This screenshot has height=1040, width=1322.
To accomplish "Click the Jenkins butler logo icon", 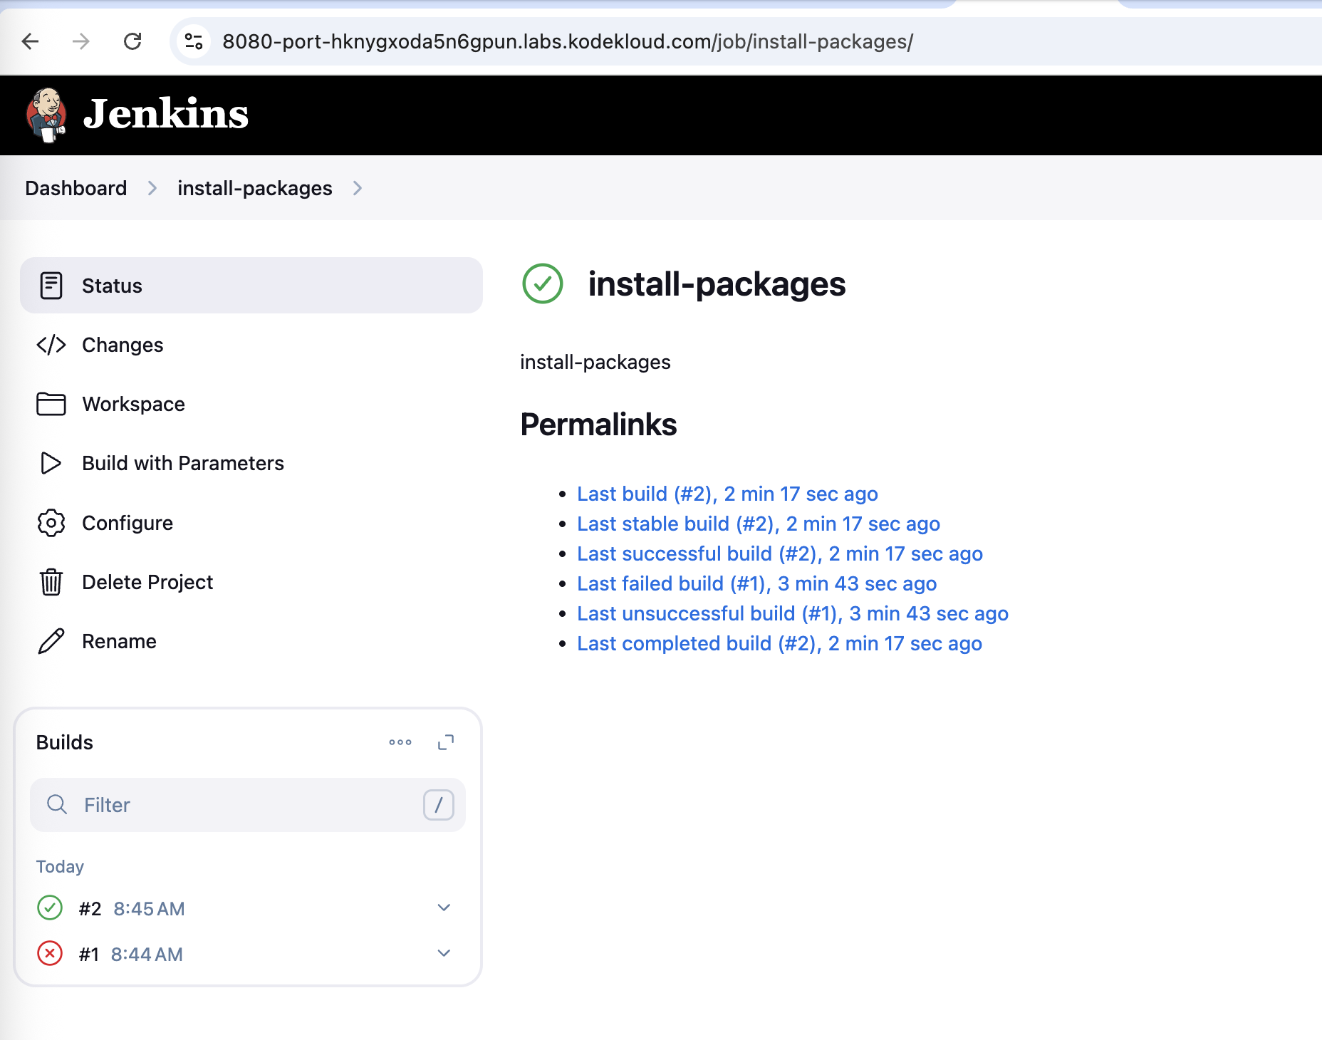I will coord(47,115).
